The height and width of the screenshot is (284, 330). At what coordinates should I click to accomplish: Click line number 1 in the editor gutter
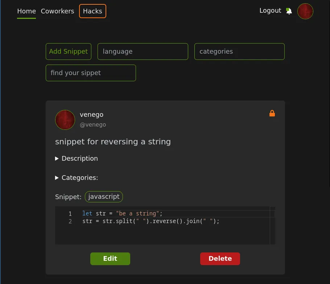[x=70, y=214]
